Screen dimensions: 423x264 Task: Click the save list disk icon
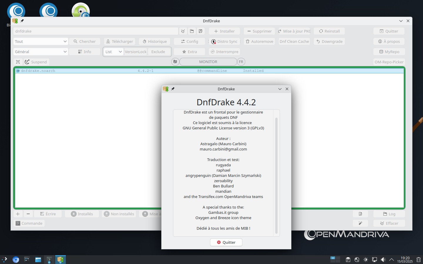[201, 31]
